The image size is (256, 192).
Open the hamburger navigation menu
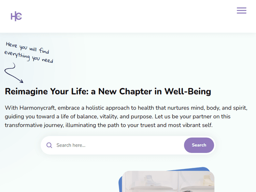pyautogui.click(x=241, y=11)
